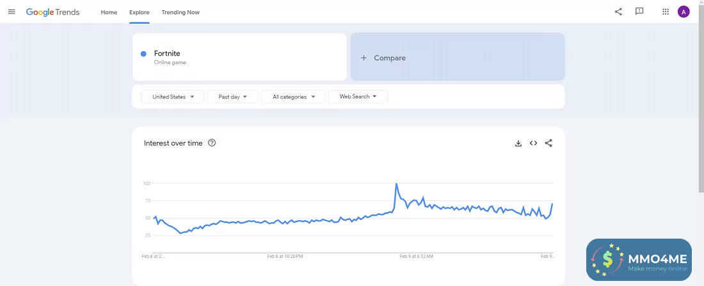Click the Google Trends logo
Screen dimensions: 704x286
(53, 12)
